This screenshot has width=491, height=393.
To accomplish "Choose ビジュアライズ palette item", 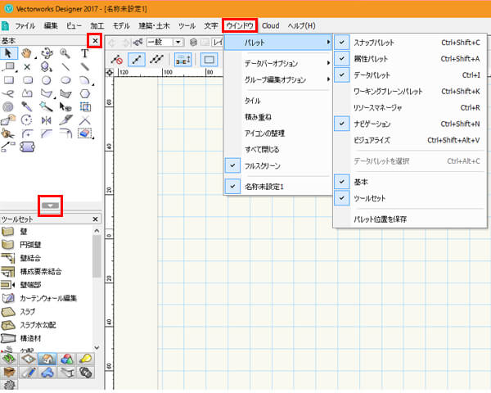I will 410,140.
